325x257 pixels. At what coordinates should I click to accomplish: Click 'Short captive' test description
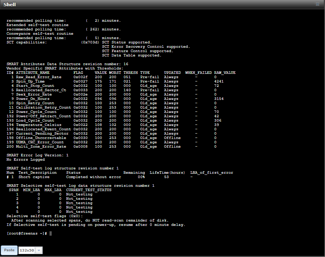click(x=34, y=177)
